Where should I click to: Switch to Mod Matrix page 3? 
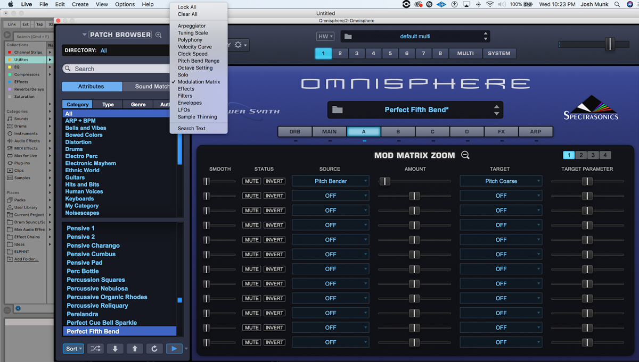(593, 155)
